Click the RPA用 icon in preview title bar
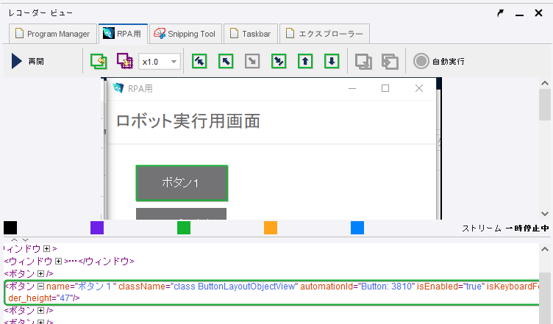The height and width of the screenshot is (324, 553). (x=118, y=88)
